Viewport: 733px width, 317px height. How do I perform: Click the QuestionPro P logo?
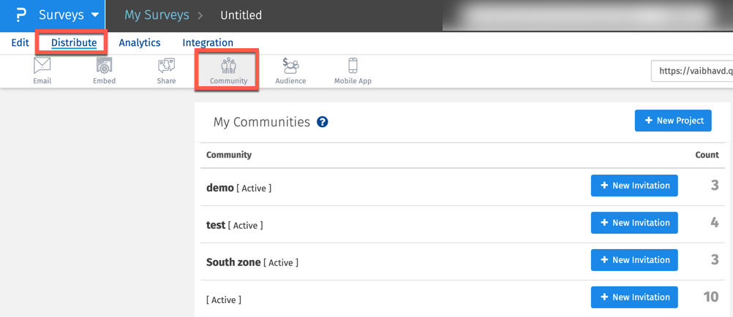coord(20,15)
